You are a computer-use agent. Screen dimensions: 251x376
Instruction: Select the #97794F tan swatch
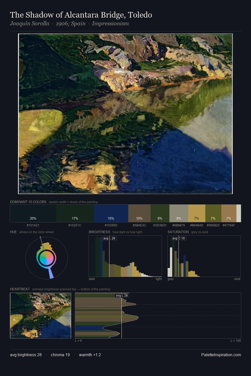(229, 213)
